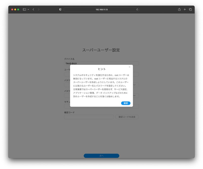The image size is (203, 169).
Task: Click the スーパーユーザー設定 heading
Action: click(x=101, y=50)
